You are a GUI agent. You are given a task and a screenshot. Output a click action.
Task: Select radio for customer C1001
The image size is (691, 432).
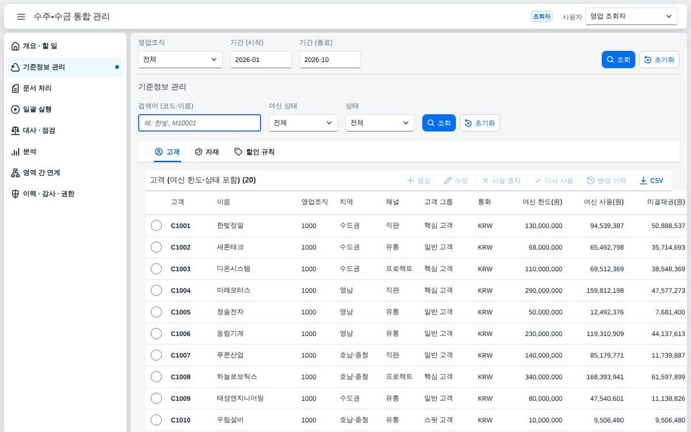click(156, 226)
